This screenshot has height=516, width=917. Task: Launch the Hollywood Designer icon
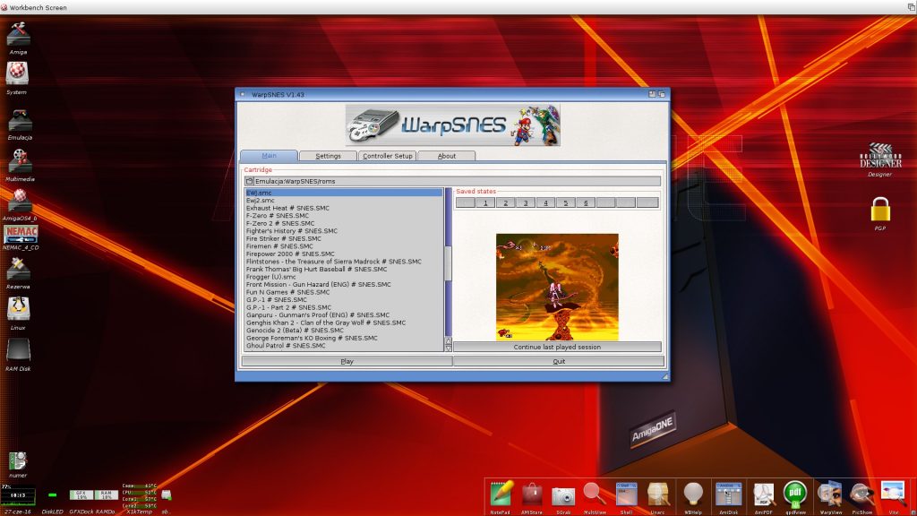click(x=880, y=156)
